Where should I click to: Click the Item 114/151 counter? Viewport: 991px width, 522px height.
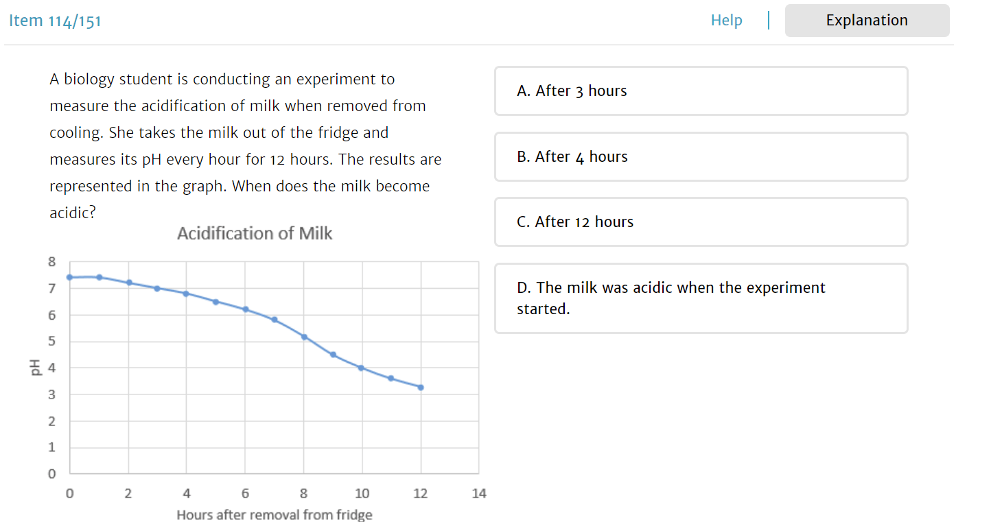tap(55, 21)
